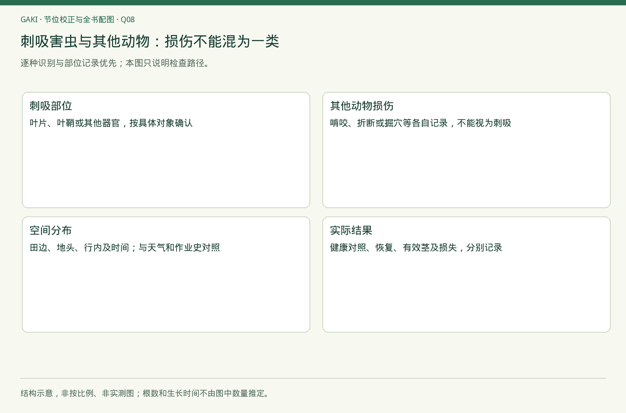Select the title '刺吸害虫与其他动物：损伤不能混为一类'

pos(150,41)
